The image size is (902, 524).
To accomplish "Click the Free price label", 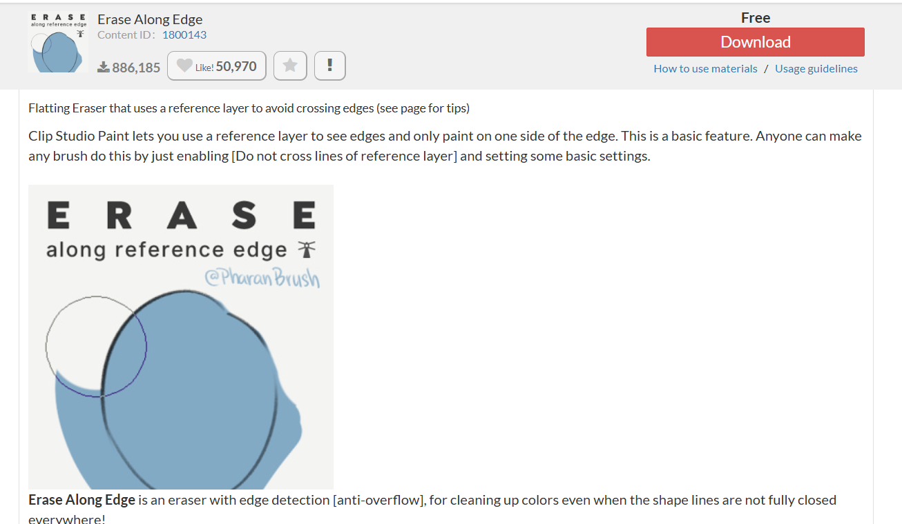I will (x=756, y=18).
